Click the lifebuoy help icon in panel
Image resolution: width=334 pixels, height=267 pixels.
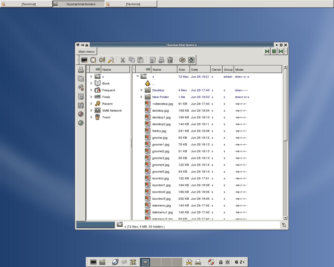click(x=211, y=262)
